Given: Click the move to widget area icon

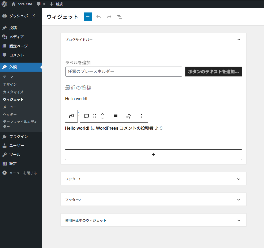Looking at the screenshot, I should [x=129, y=116].
